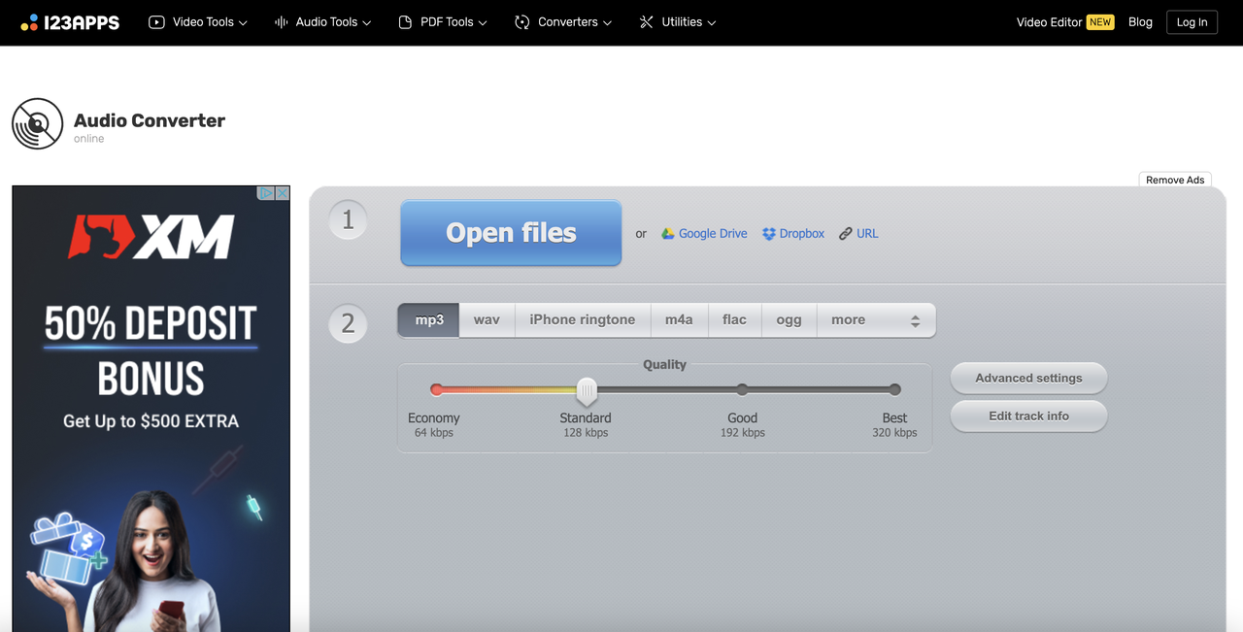Open the Converters menu
The height and width of the screenshot is (632, 1243).
coord(564,22)
